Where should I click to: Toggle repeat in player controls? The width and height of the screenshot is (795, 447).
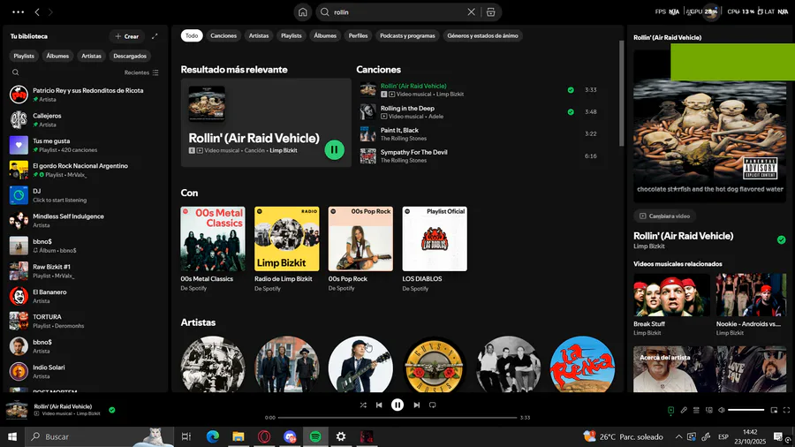click(433, 405)
